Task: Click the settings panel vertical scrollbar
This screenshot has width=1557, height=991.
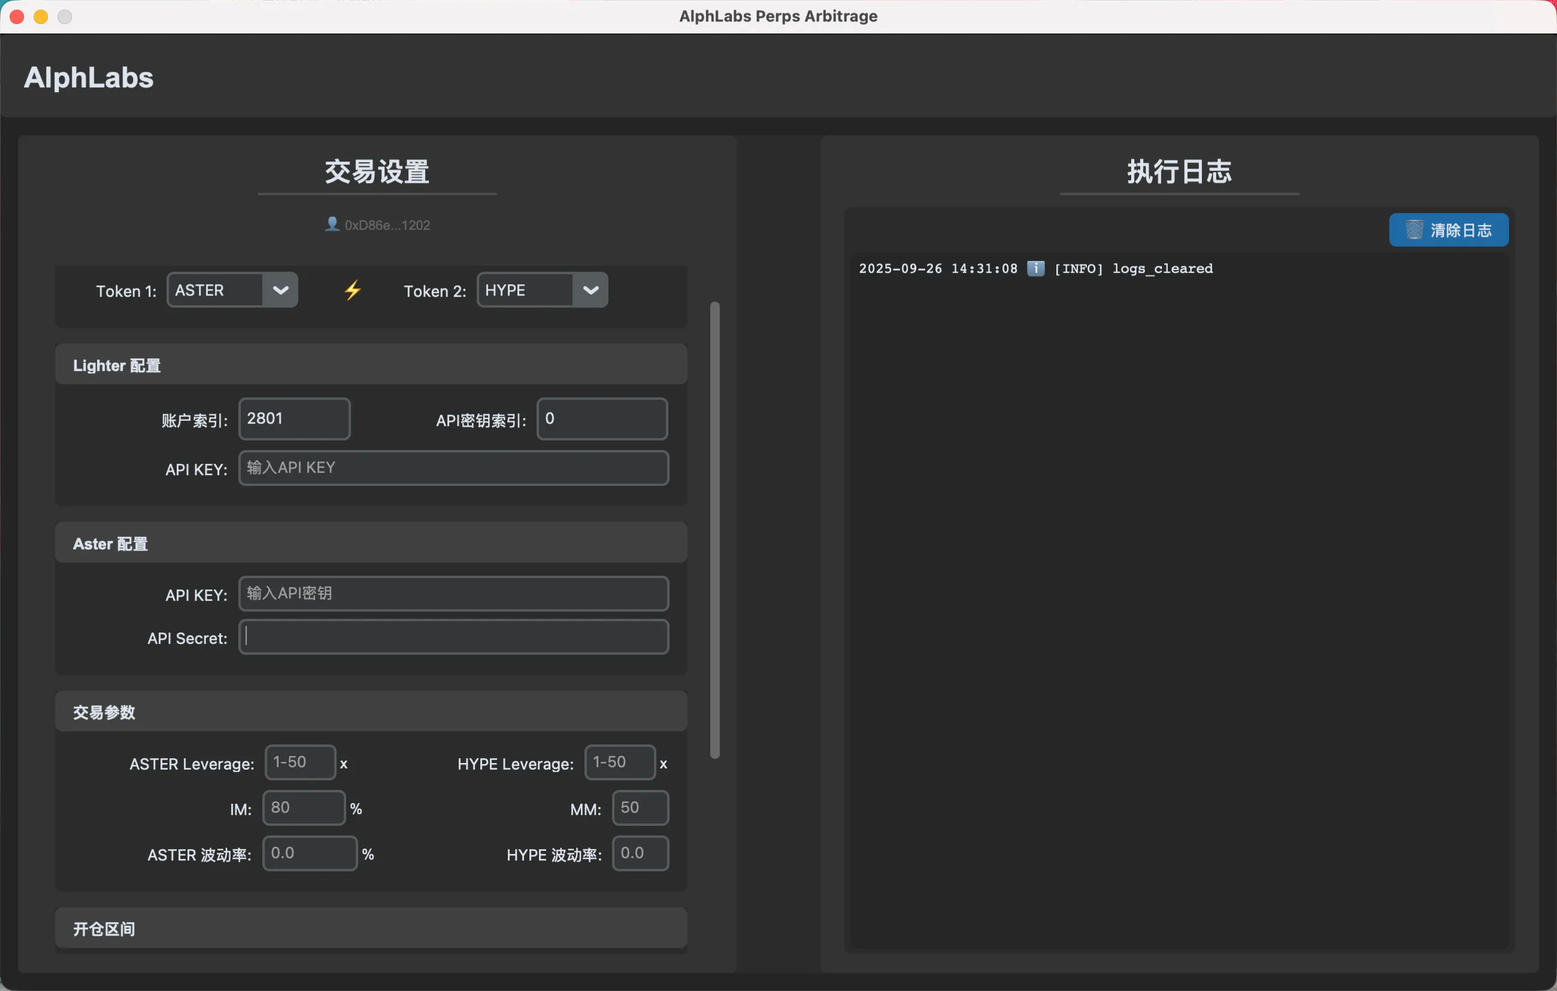Action: click(x=714, y=530)
